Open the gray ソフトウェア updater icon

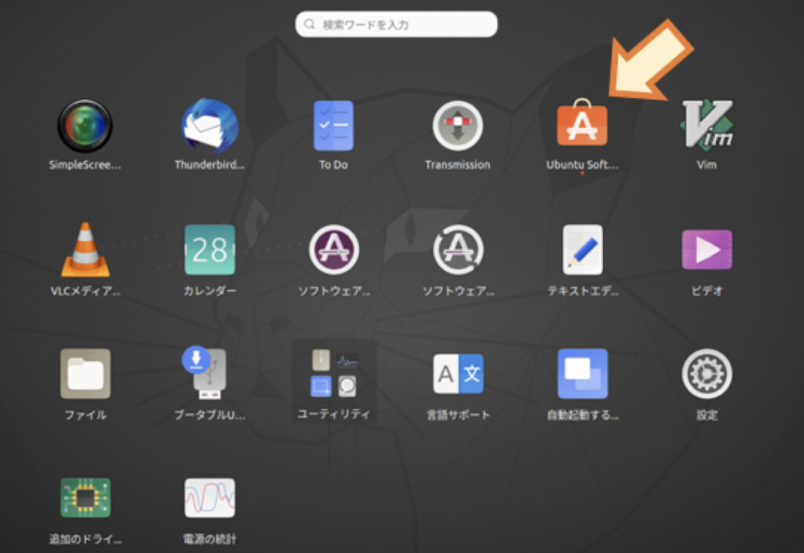pos(458,250)
